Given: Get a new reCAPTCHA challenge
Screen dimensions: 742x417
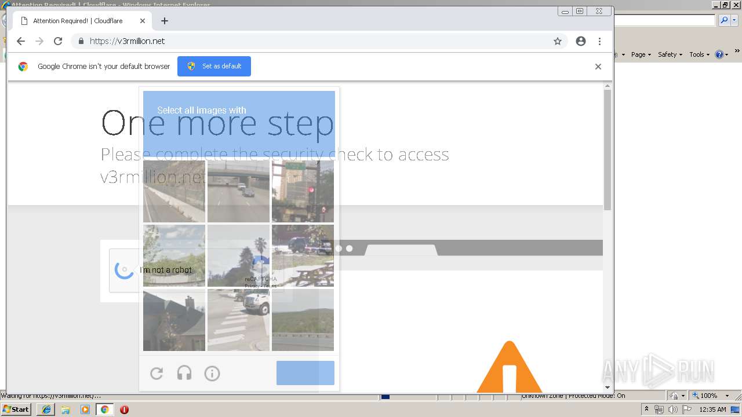Looking at the screenshot, I should point(157,374).
